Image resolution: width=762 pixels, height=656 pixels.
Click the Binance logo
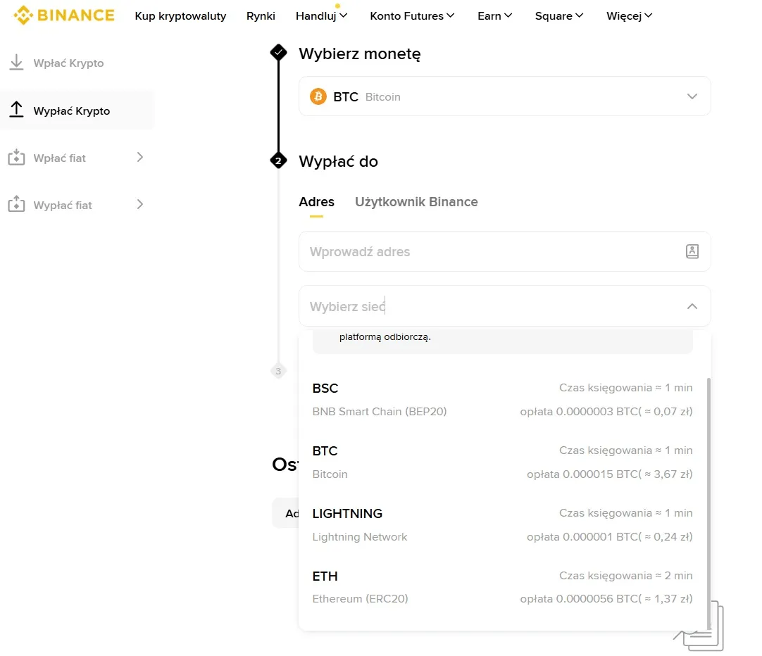[x=63, y=15]
